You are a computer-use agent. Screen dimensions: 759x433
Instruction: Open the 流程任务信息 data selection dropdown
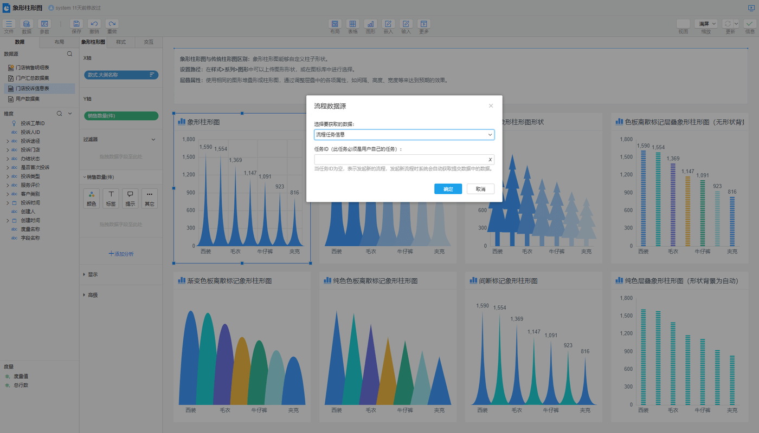pyautogui.click(x=404, y=135)
